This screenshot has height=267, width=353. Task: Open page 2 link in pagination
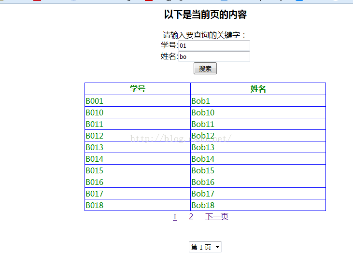(x=191, y=217)
